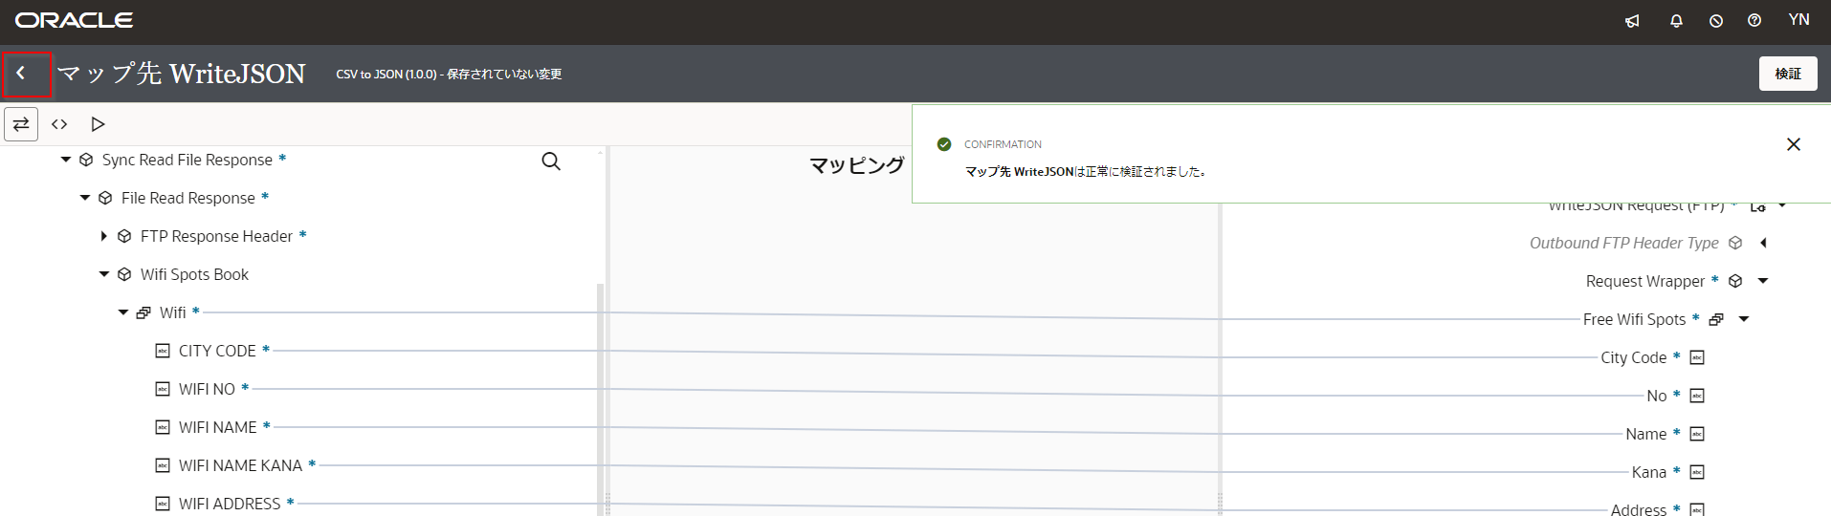
Task: Expand the Outbound FTP Header Type node
Action: (x=1763, y=243)
